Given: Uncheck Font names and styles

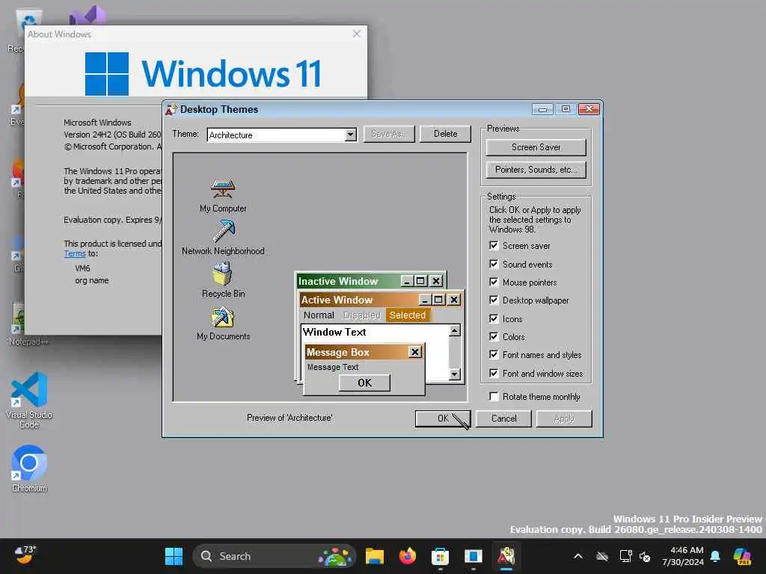Looking at the screenshot, I should (x=494, y=355).
